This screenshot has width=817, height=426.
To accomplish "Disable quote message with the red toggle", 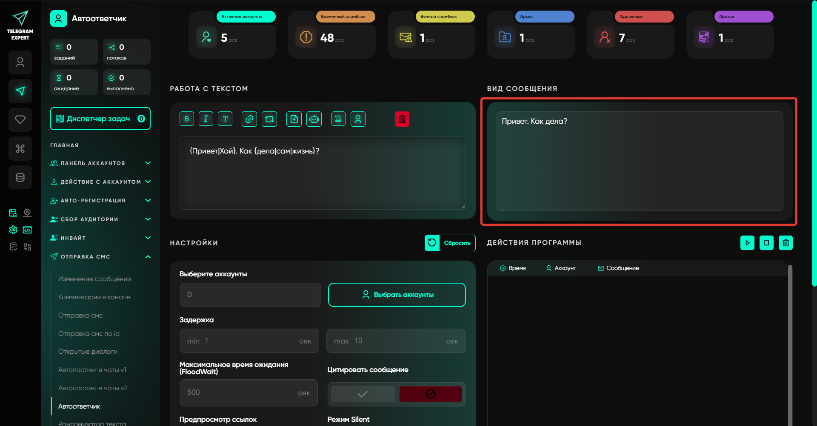I will (430, 394).
